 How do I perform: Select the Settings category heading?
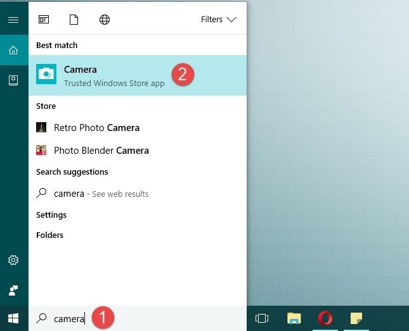coord(51,215)
